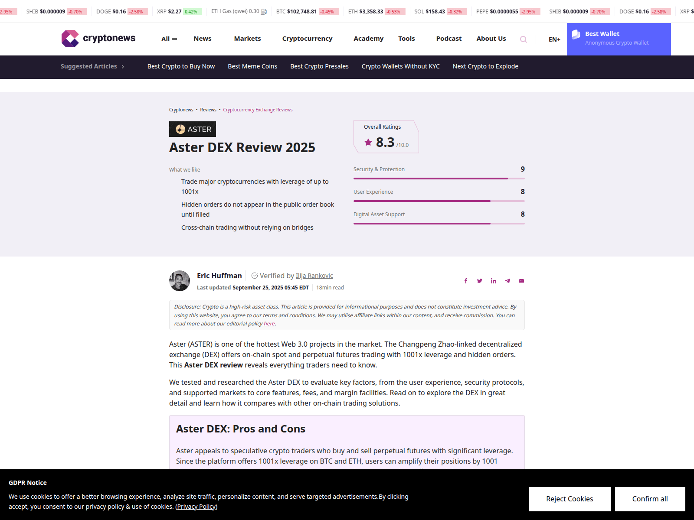Open Best Meme Coins link
This screenshot has height=520, width=694.
pyautogui.click(x=252, y=66)
